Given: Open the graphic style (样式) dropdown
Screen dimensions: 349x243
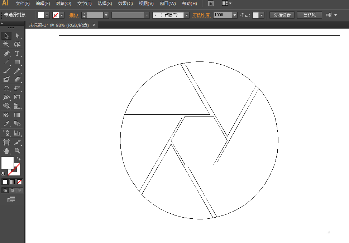Looking at the screenshot, I should [x=262, y=15].
